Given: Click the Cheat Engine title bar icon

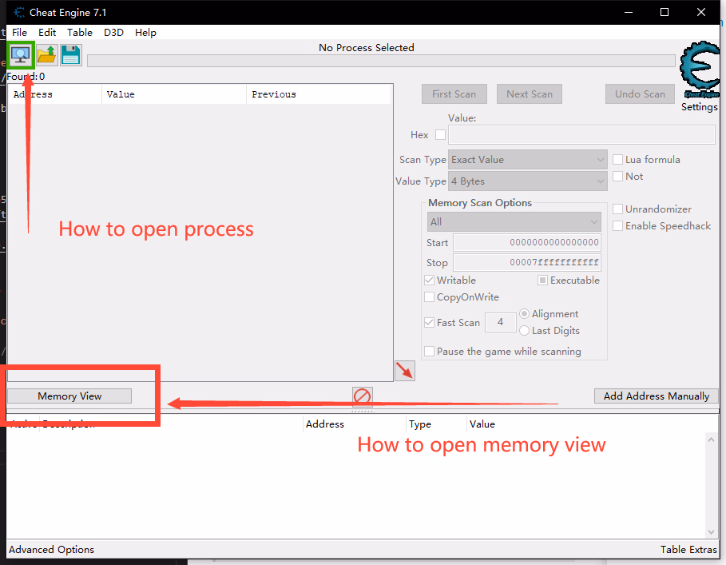Looking at the screenshot, I should pos(19,12).
